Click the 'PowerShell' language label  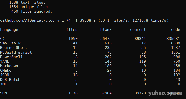pos(11,57)
